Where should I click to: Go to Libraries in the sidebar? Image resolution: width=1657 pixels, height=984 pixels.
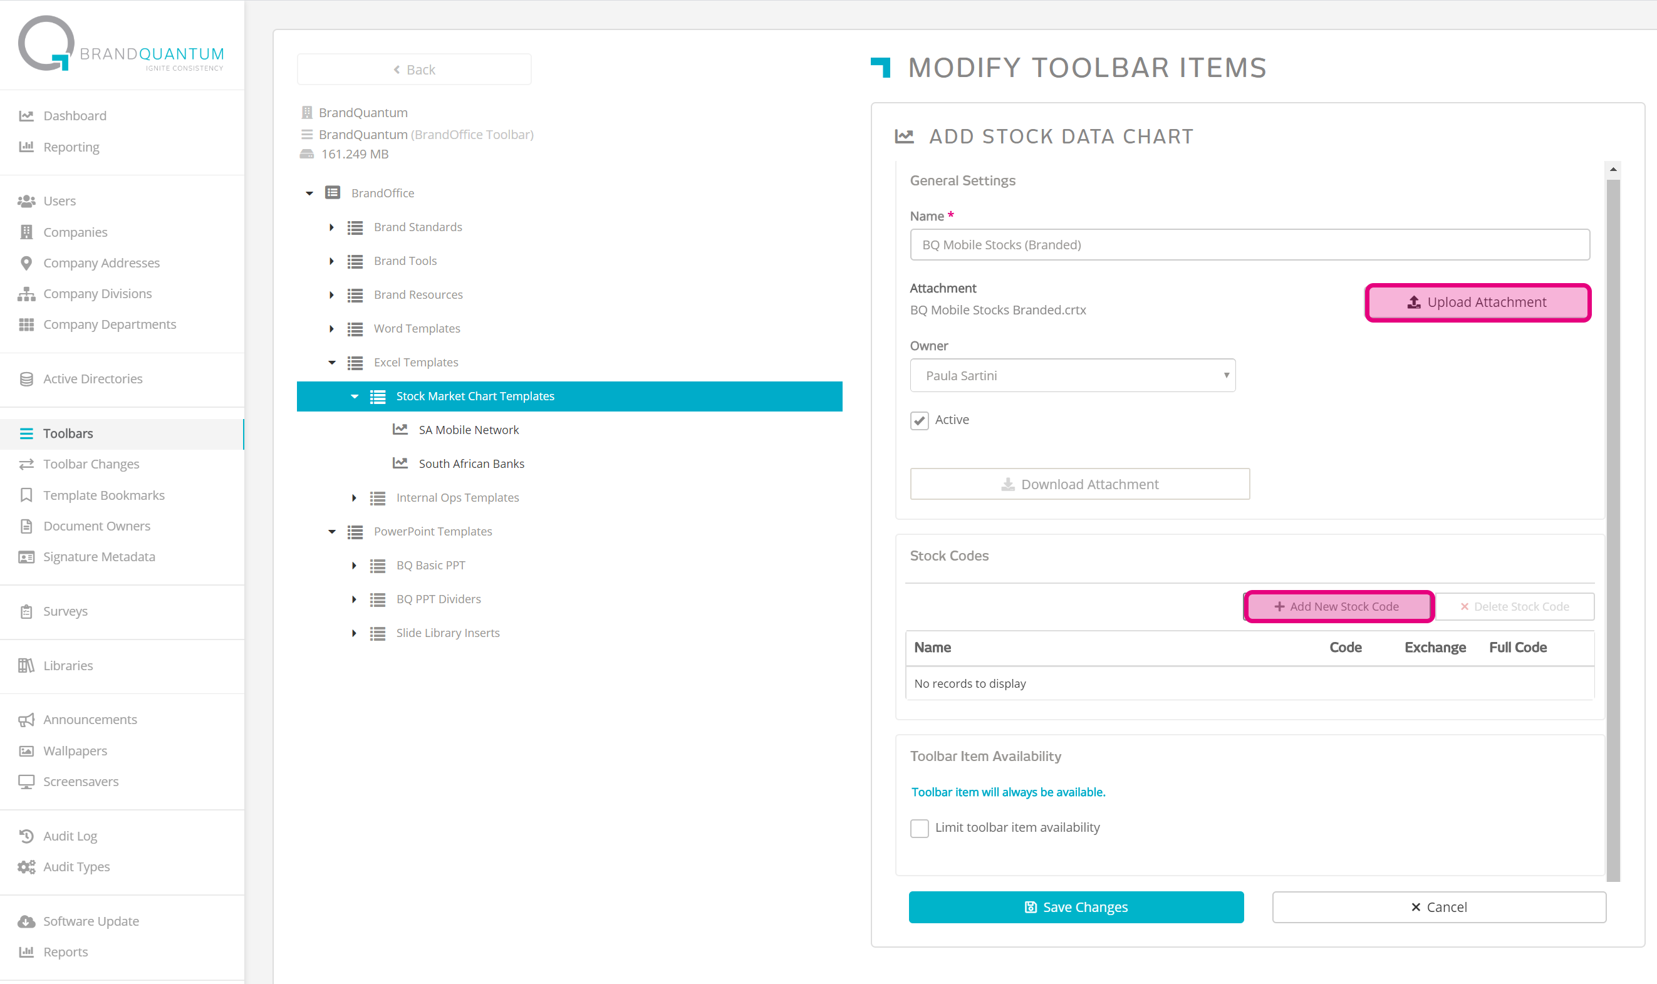68,666
